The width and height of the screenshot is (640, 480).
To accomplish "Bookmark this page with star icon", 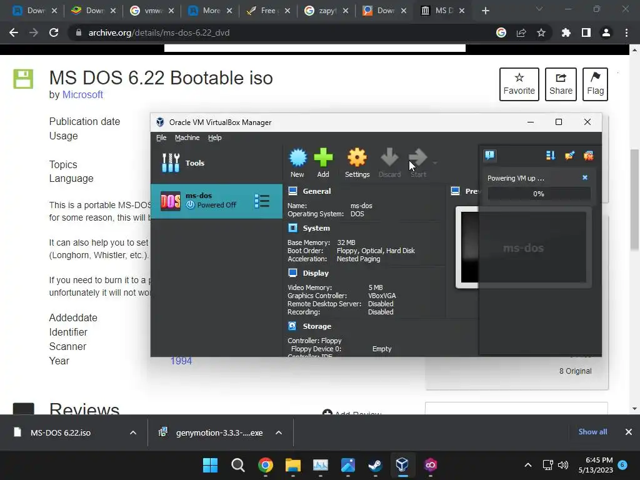I will tap(541, 32).
